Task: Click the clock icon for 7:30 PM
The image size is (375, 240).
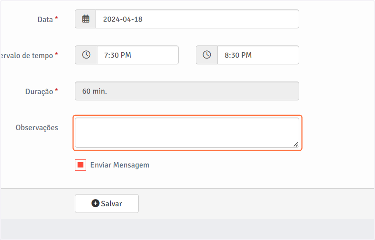Action: pos(86,55)
